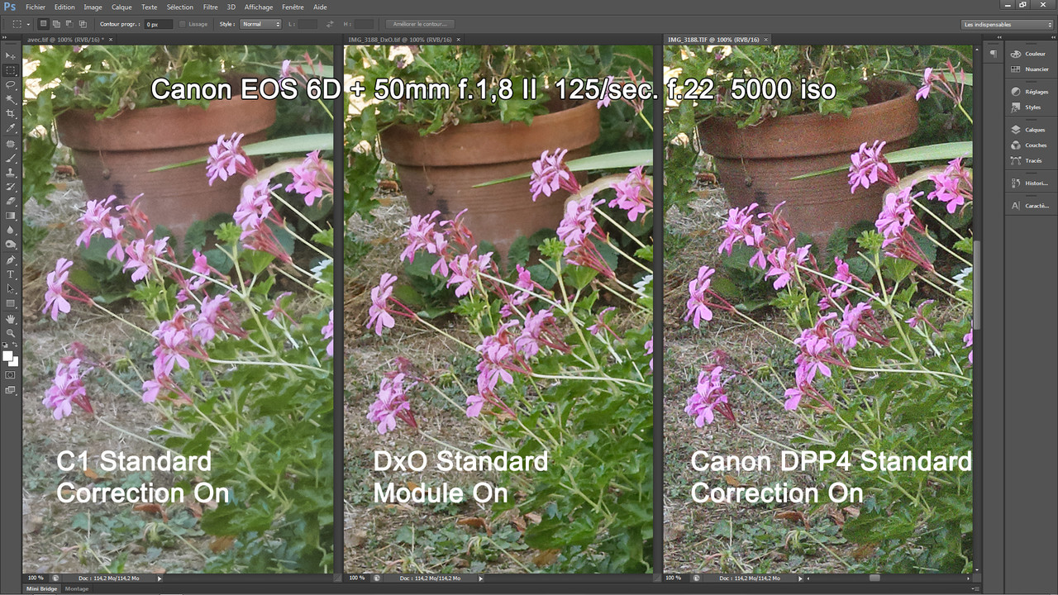Select the Rectangular Marquee tool in the toolbar

[11, 71]
